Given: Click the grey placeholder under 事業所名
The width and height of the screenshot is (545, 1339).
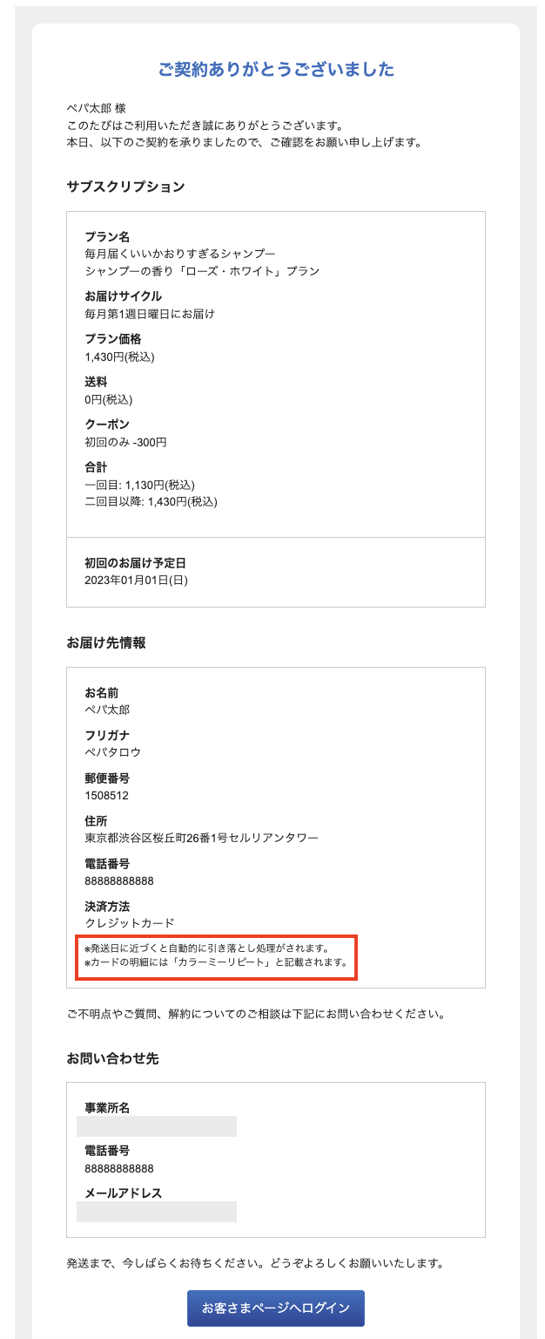Looking at the screenshot, I should (x=157, y=1126).
